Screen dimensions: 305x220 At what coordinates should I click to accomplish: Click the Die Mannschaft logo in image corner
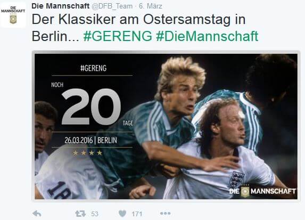262,191
